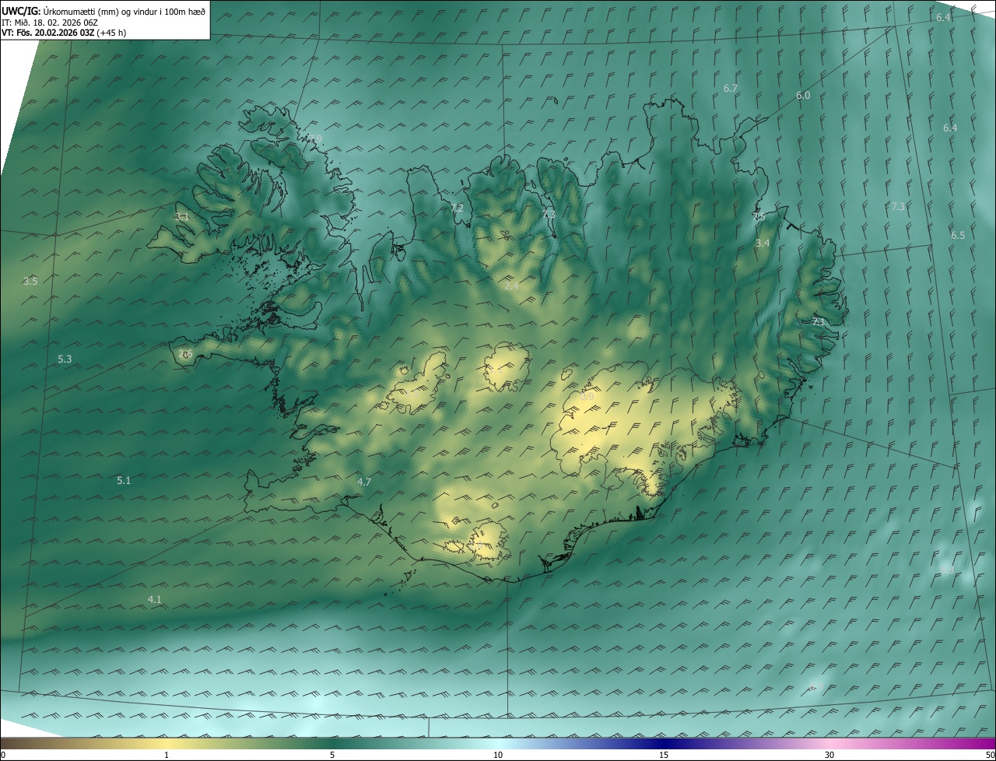Click the '6.7' value label on the map
The height and width of the screenshot is (761, 996).
point(730,89)
